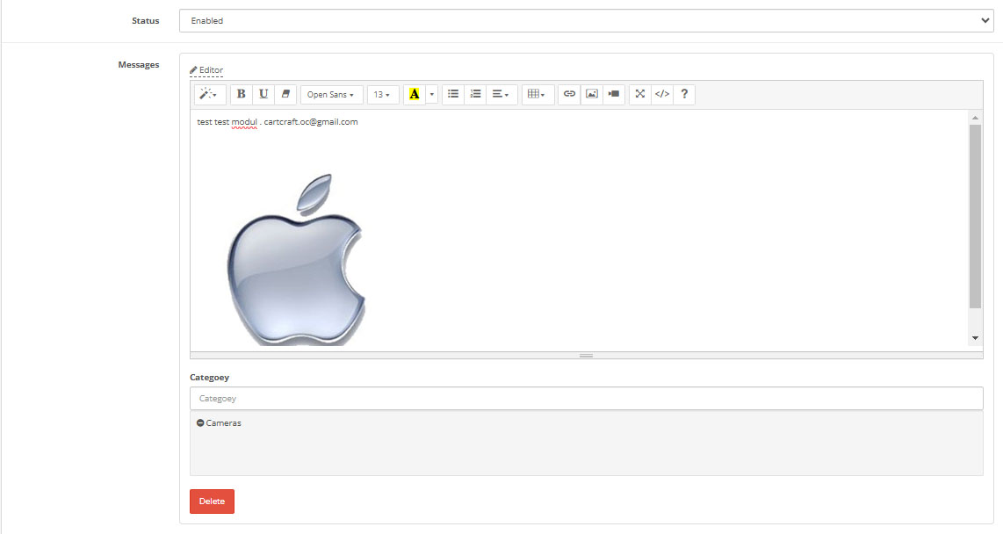This screenshot has height=534, width=1003.
Task: Click the insert link icon
Action: [x=569, y=95]
